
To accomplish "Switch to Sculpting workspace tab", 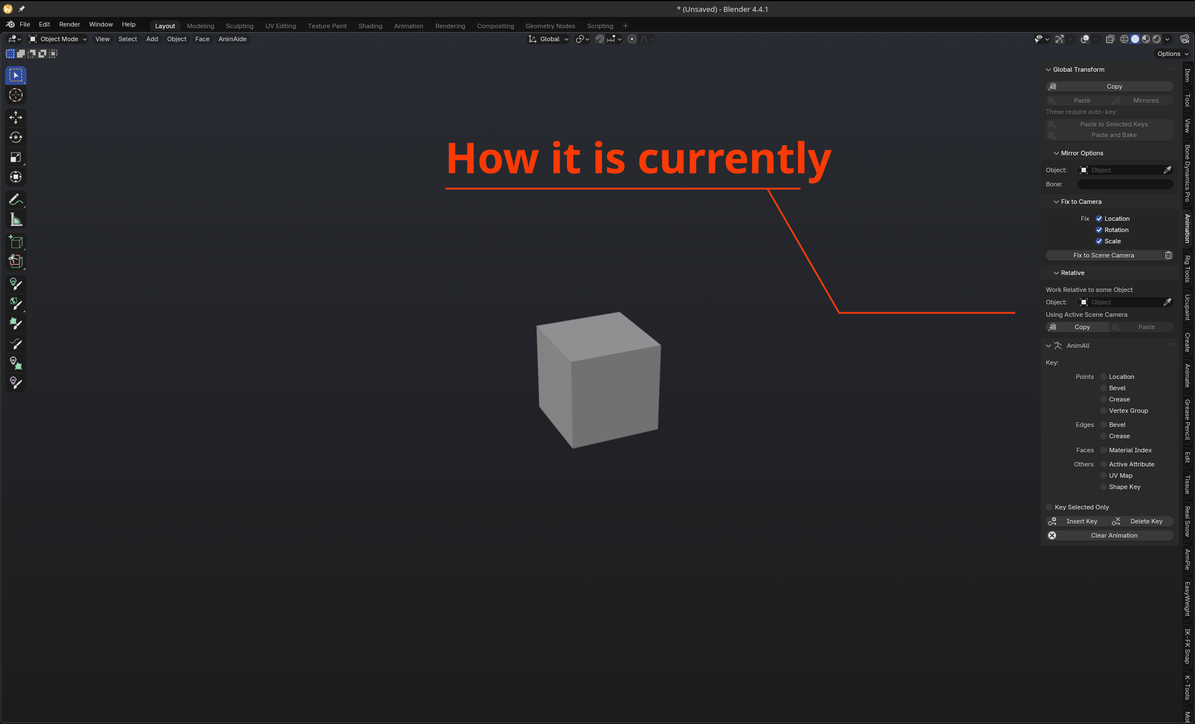I will coord(239,26).
